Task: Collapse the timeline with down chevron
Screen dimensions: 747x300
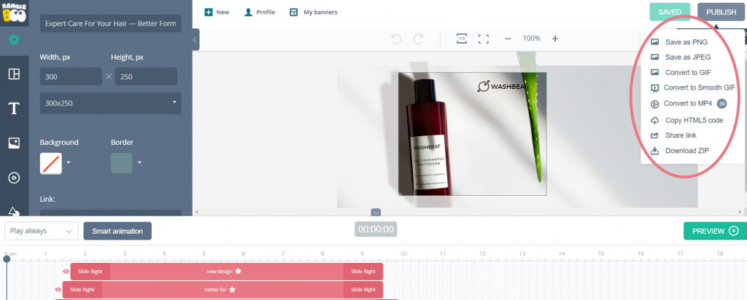Action: [376, 212]
